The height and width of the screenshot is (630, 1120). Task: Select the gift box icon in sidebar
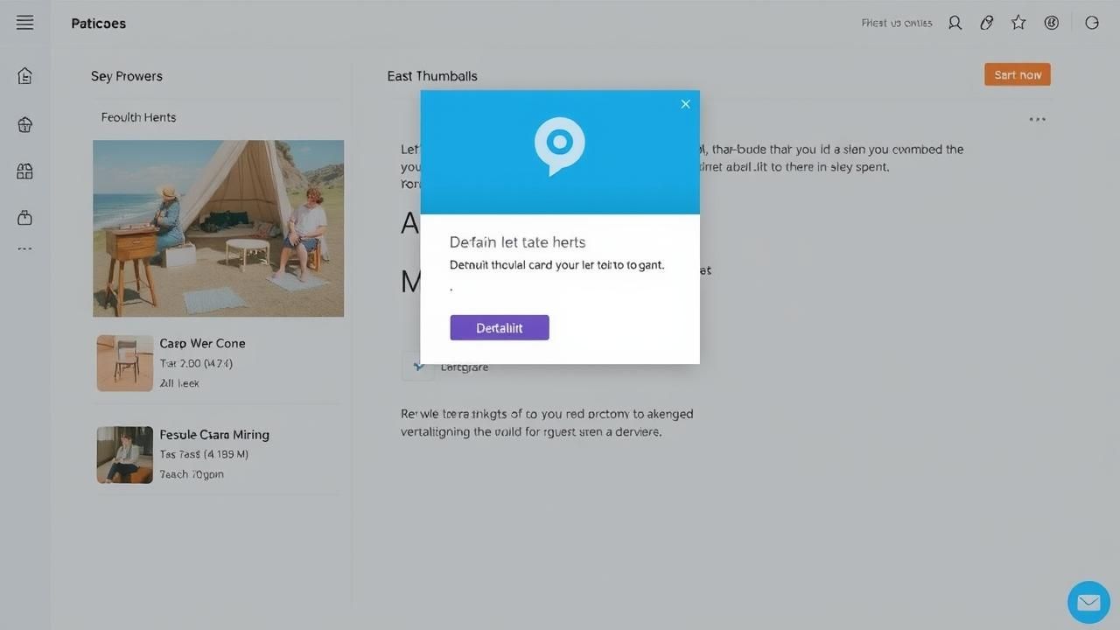[24, 171]
